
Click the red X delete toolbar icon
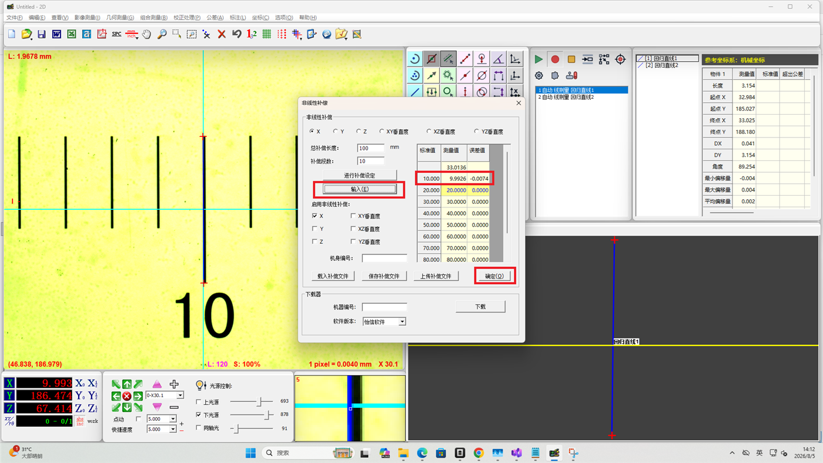pos(222,34)
